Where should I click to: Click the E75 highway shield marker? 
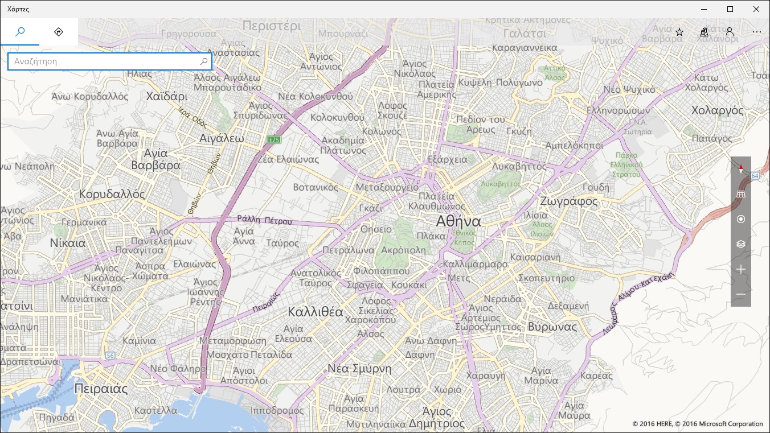click(x=275, y=139)
